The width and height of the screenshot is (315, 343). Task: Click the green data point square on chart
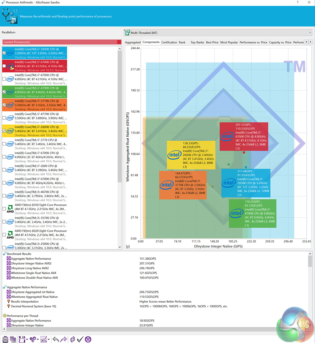click(229, 164)
